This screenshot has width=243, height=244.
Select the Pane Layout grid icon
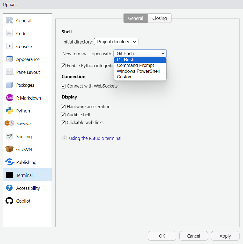(x=9, y=72)
